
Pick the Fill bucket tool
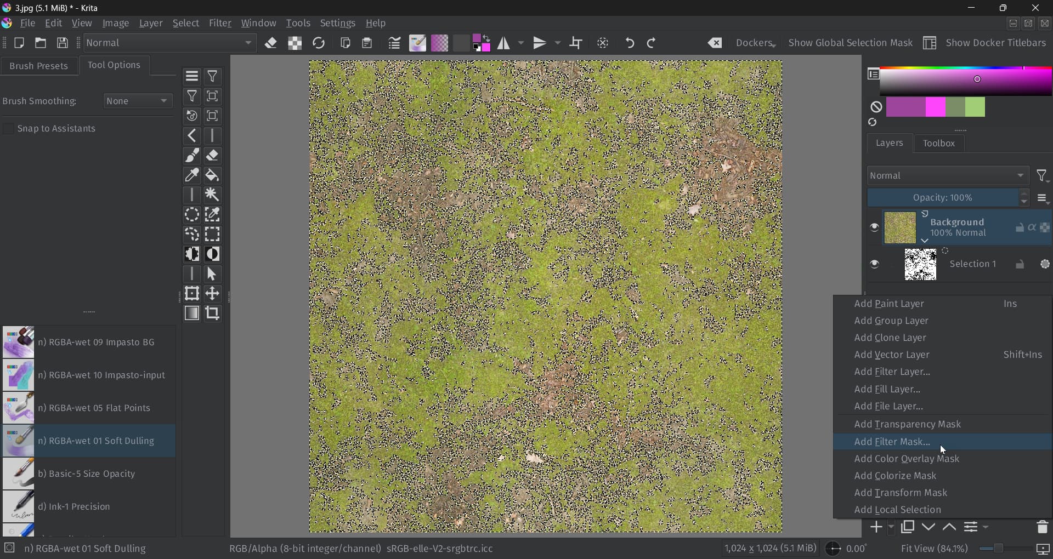212,175
